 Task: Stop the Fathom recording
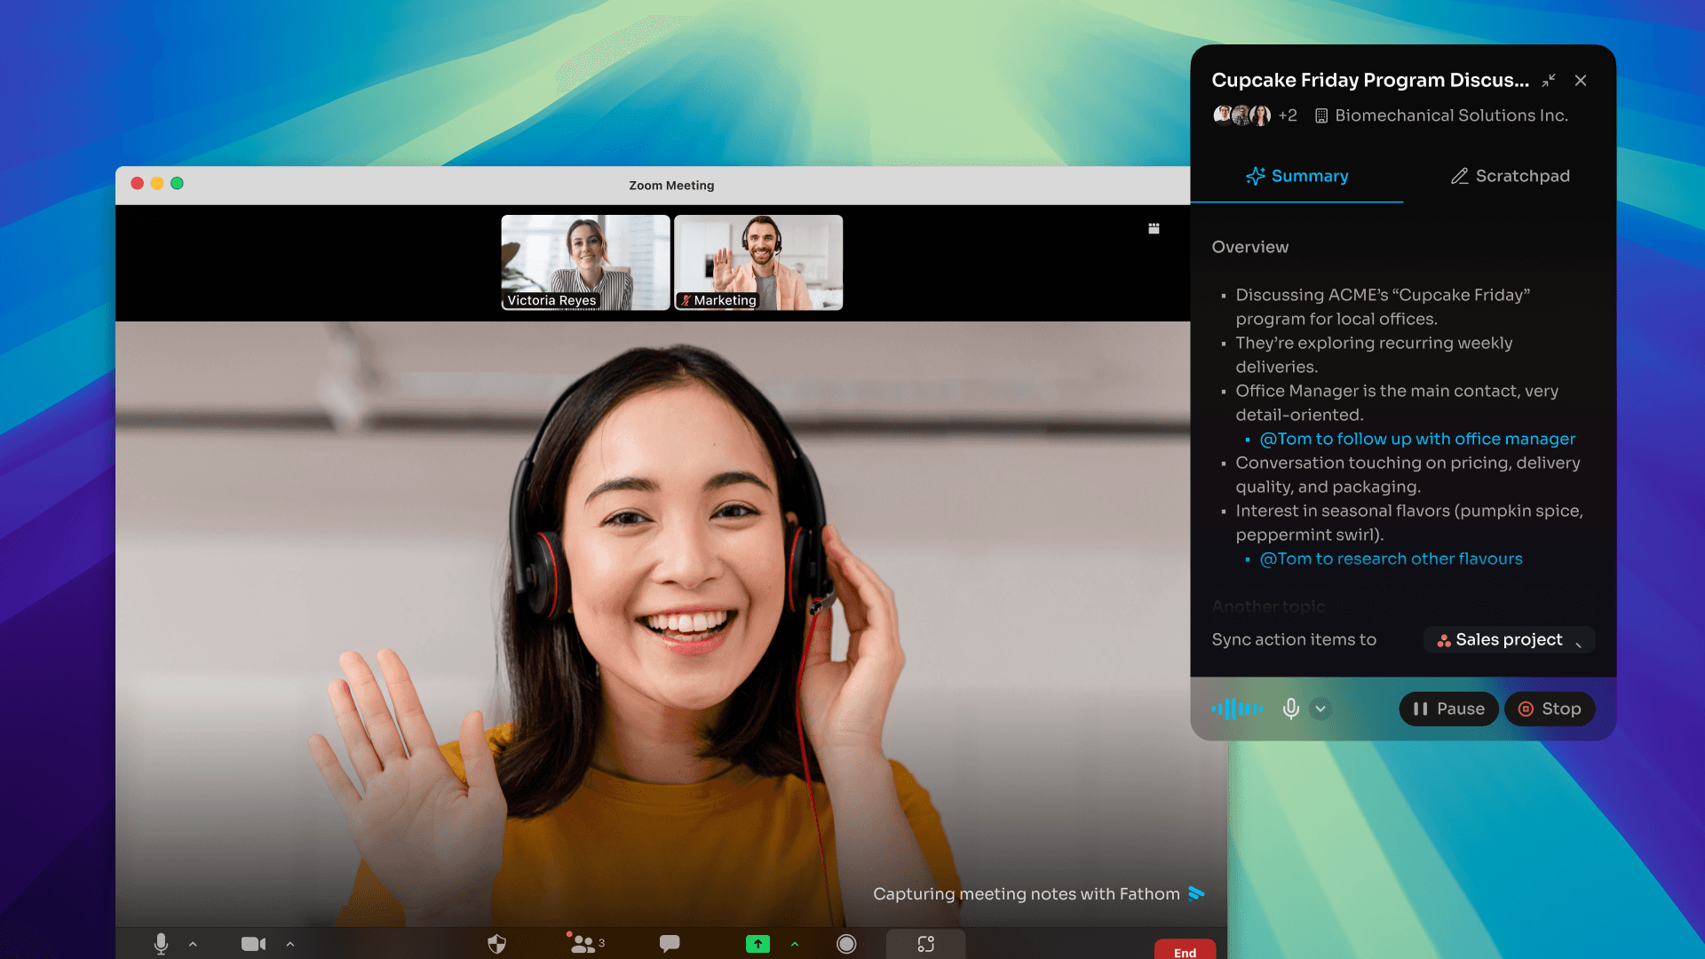point(1550,709)
